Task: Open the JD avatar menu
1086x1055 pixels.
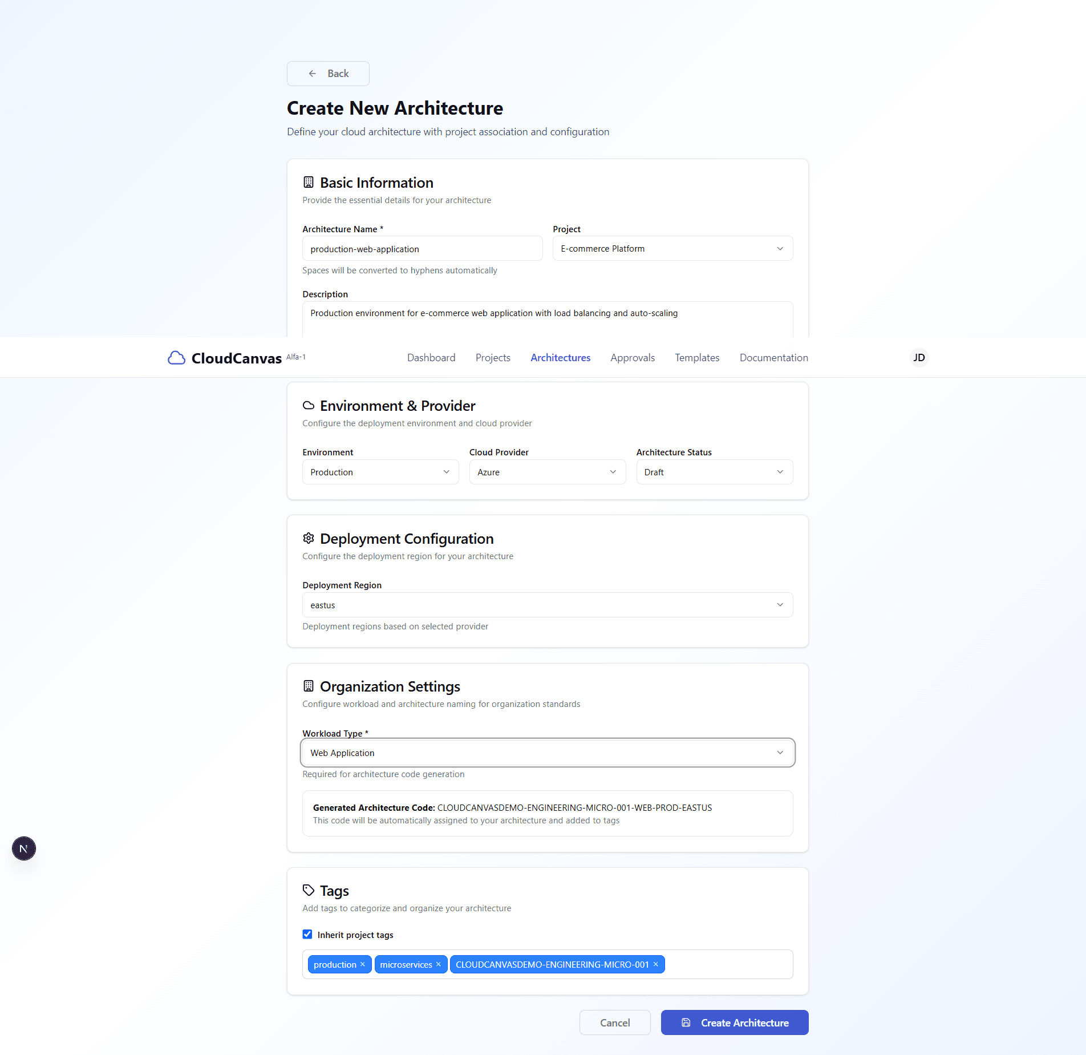Action: (x=918, y=357)
